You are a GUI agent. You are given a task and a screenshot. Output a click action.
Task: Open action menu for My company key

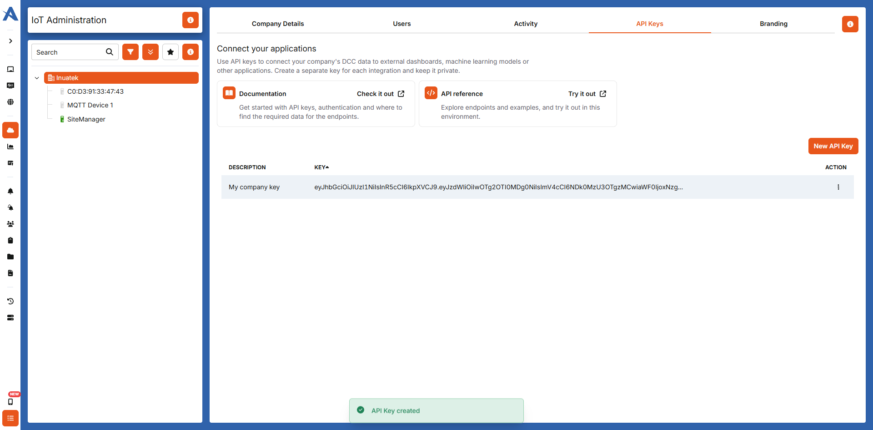(838, 187)
